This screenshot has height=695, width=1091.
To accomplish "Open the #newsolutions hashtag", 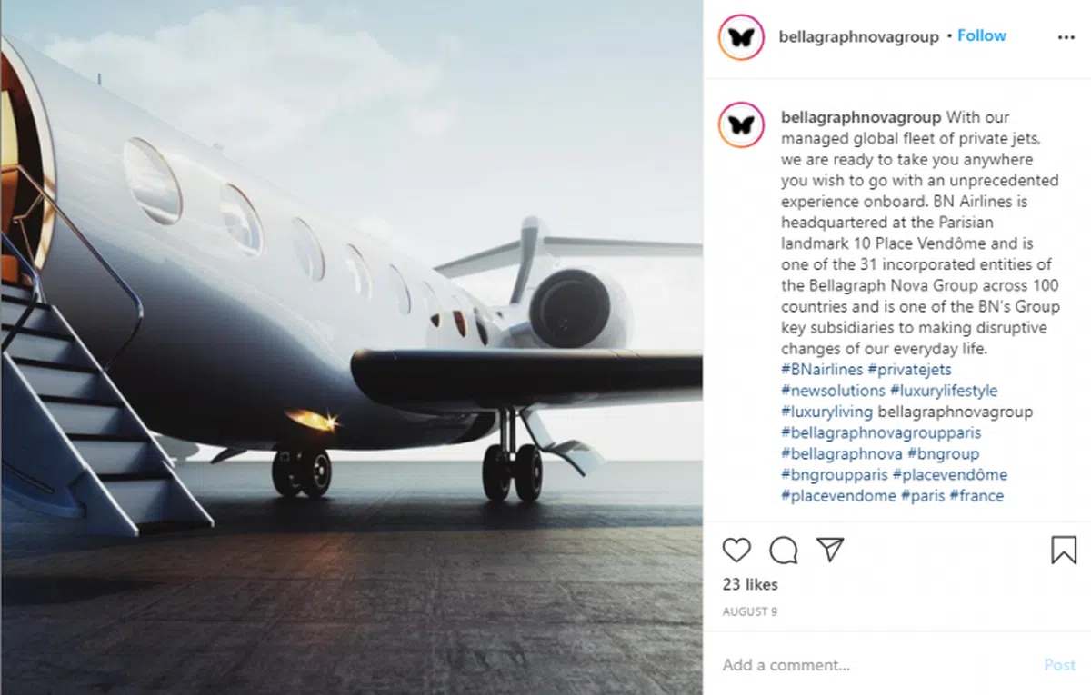I will [833, 391].
